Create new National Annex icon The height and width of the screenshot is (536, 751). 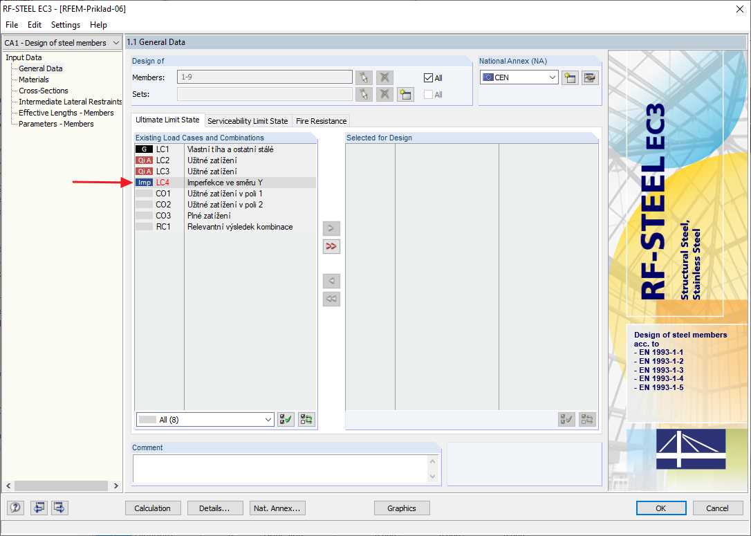tap(570, 77)
